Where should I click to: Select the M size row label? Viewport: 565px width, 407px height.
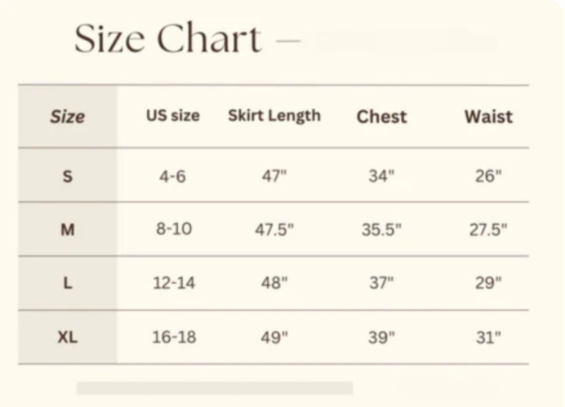click(x=67, y=230)
